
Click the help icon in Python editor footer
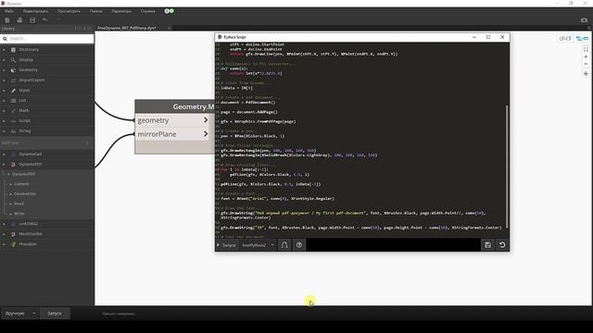pyautogui.click(x=299, y=245)
